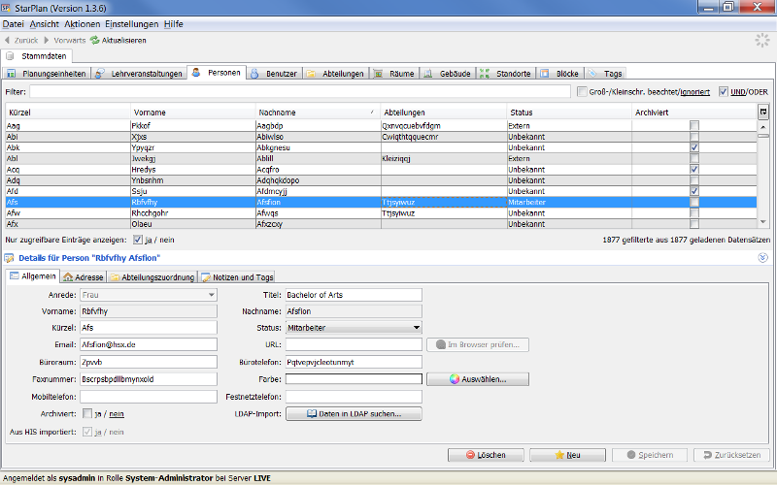Collapse the person details section chevron

tap(762, 258)
